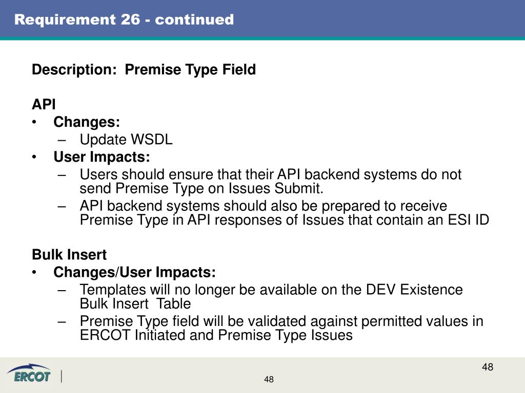Screen dimensions: 525x393
Task: Click the Bulk Insert Table text
Action: coord(135,304)
